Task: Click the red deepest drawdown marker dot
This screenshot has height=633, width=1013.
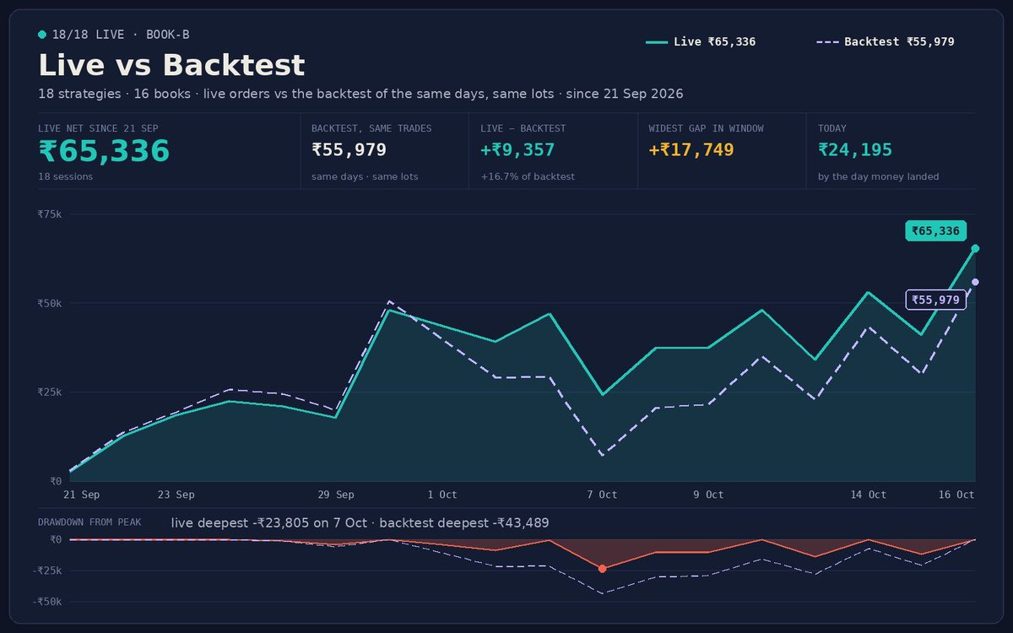Action: pos(602,569)
